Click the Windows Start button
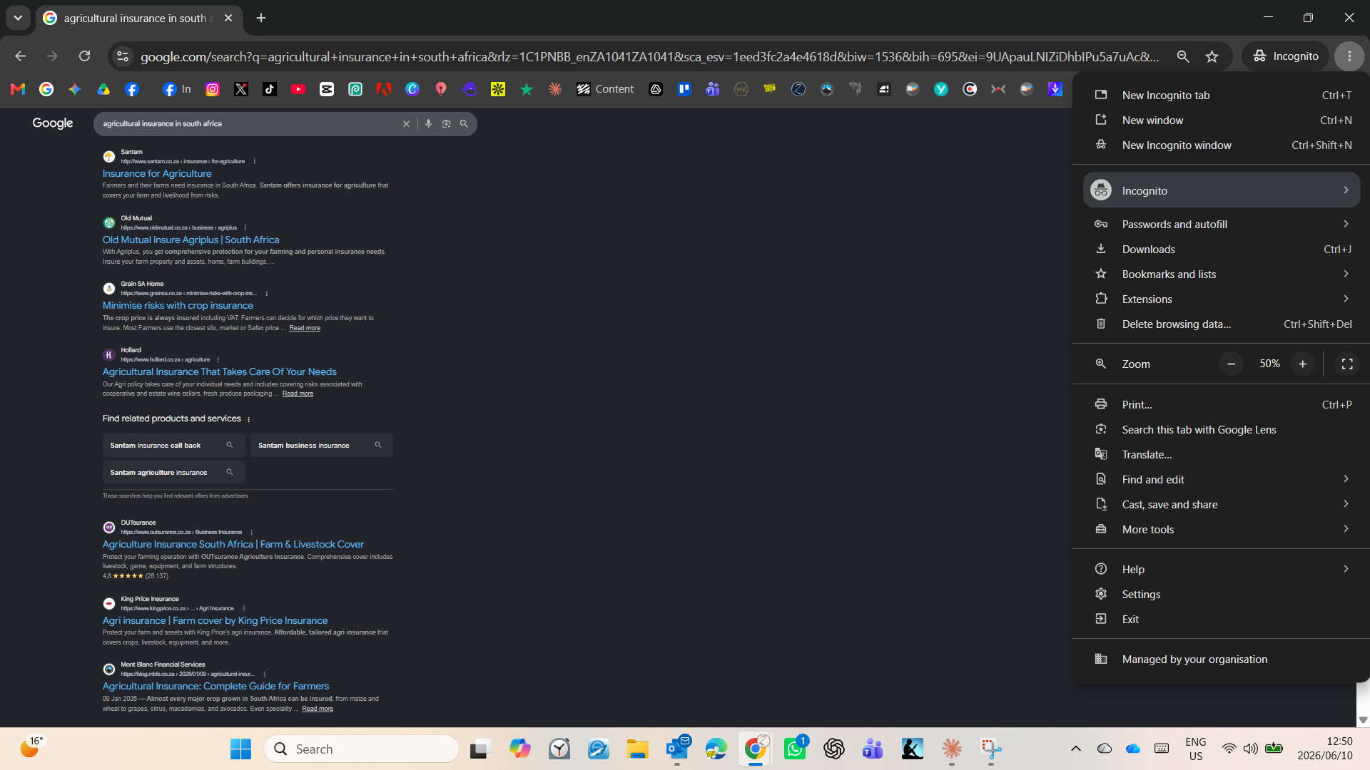This screenshot has height=770, width=1370. (241, 749)
